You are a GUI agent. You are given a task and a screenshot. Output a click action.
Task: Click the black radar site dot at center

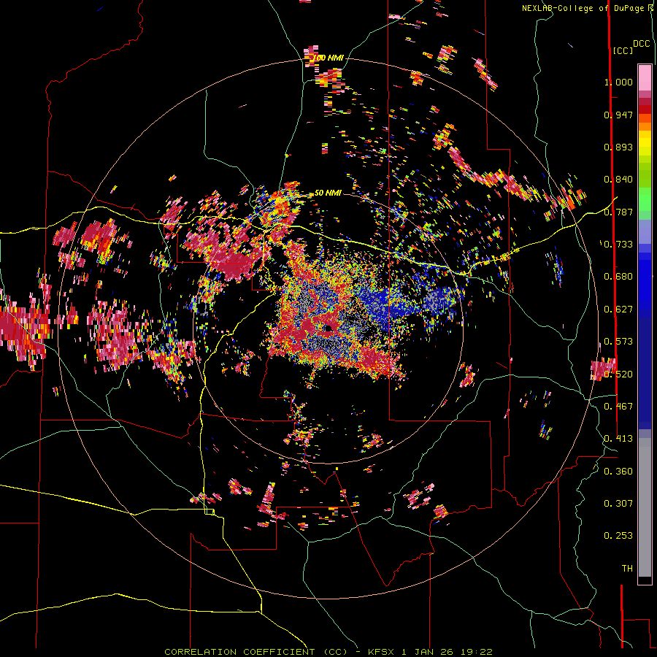point(328,328)
